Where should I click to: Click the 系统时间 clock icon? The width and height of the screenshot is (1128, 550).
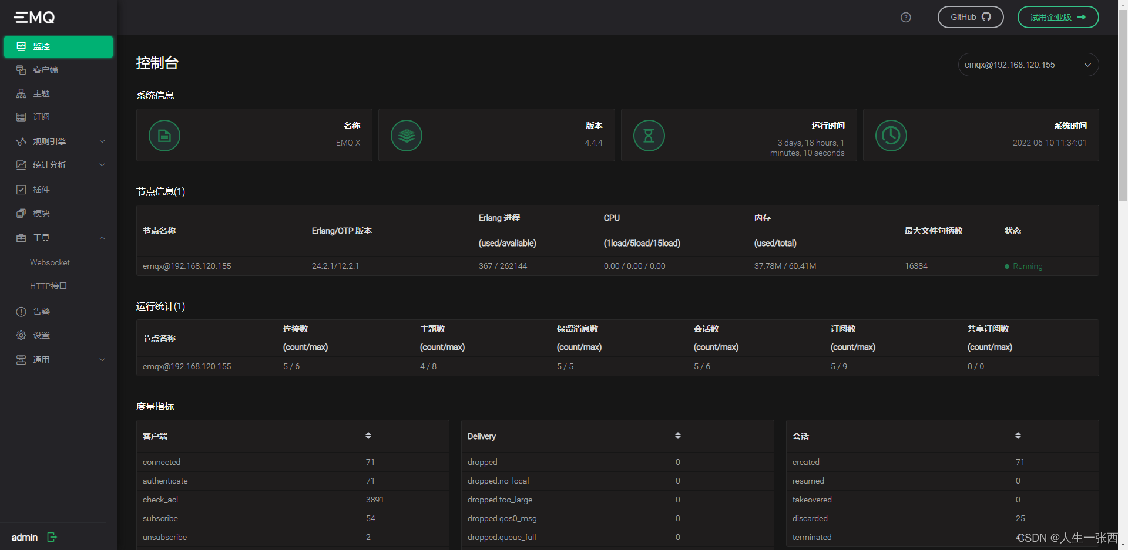coord(891,136)
